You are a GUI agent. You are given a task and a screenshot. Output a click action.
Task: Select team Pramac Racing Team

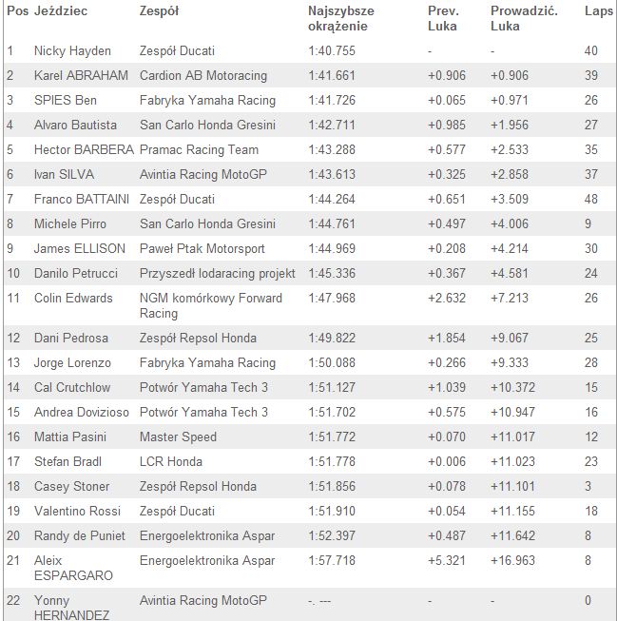(199, 149)
